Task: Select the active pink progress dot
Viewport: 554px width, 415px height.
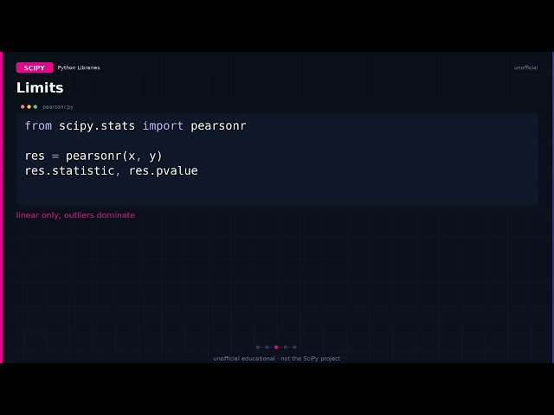Action: click(x=276, y=347)
